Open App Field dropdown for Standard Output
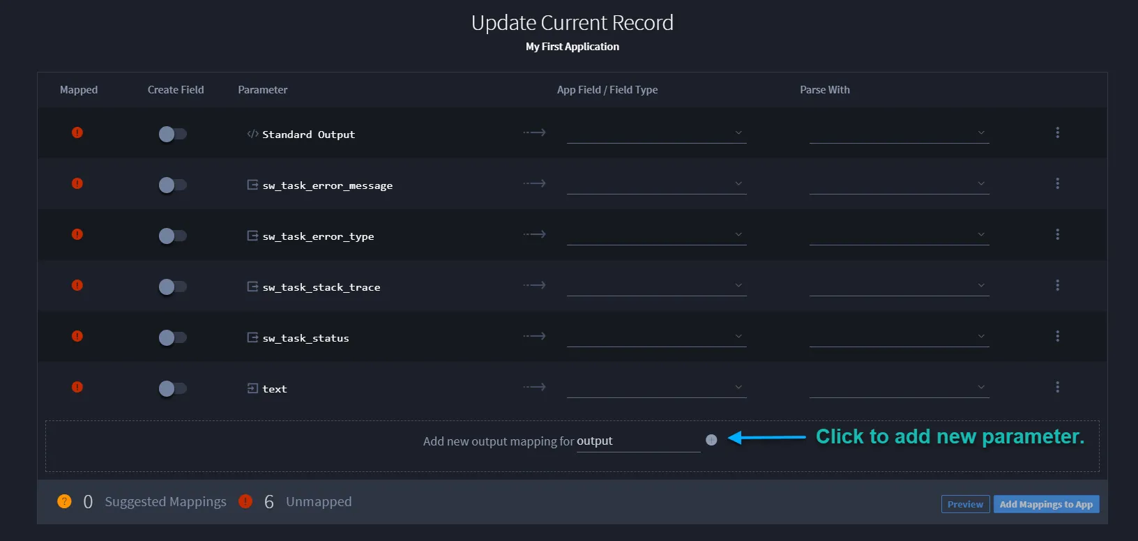This screenshot has height=541, width=1138. (657, 133)
